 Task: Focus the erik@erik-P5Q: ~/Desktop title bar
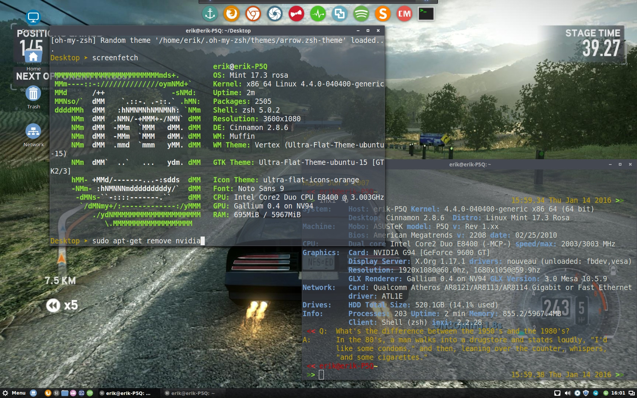218,31
